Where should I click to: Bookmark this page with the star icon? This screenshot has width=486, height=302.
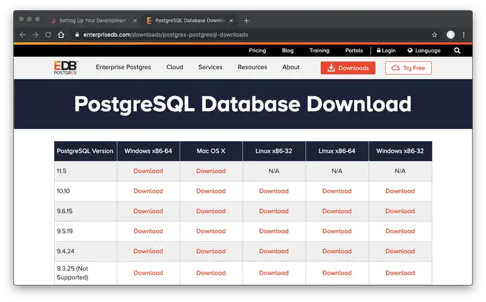(434, 35)
